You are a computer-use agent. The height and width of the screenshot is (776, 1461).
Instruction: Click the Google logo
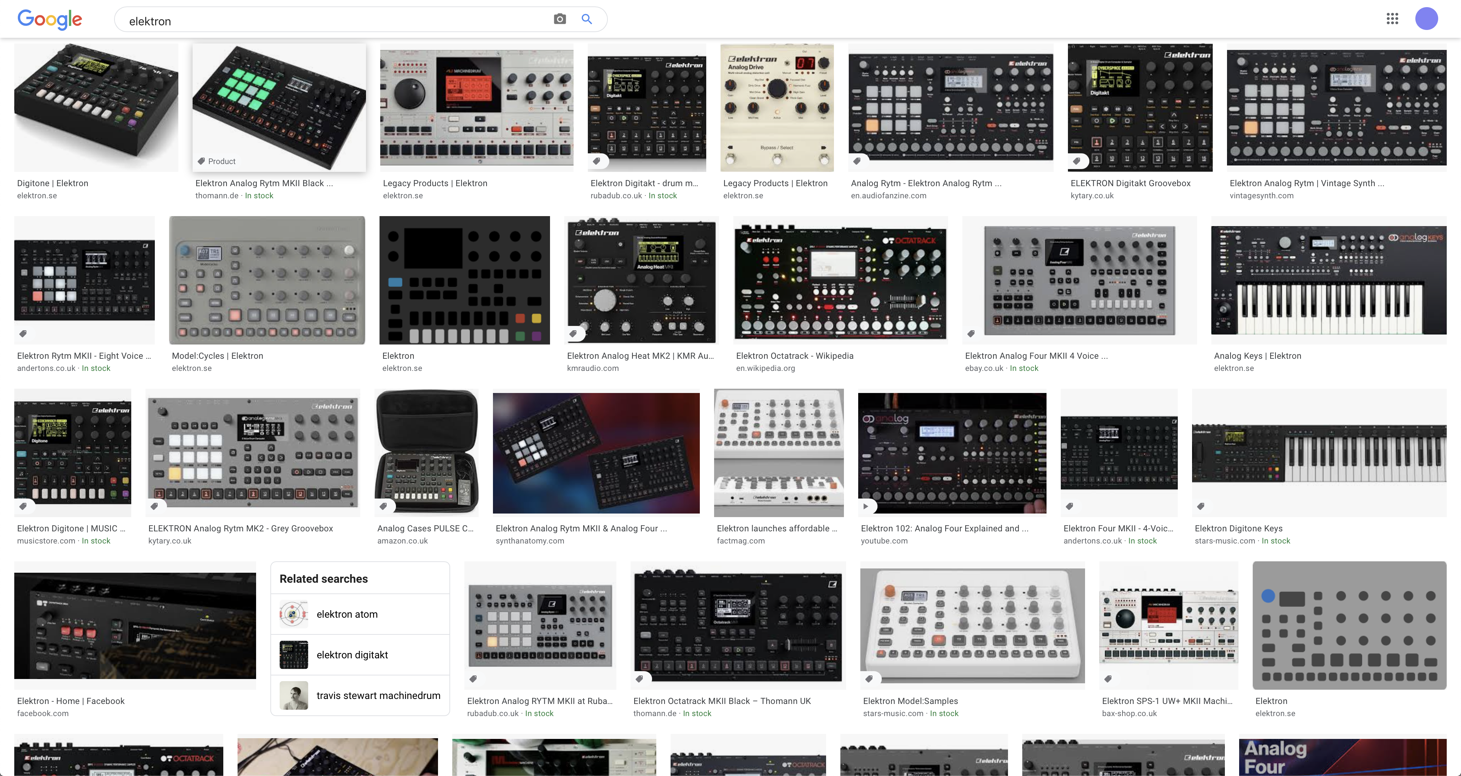click(x=50, y=19)
